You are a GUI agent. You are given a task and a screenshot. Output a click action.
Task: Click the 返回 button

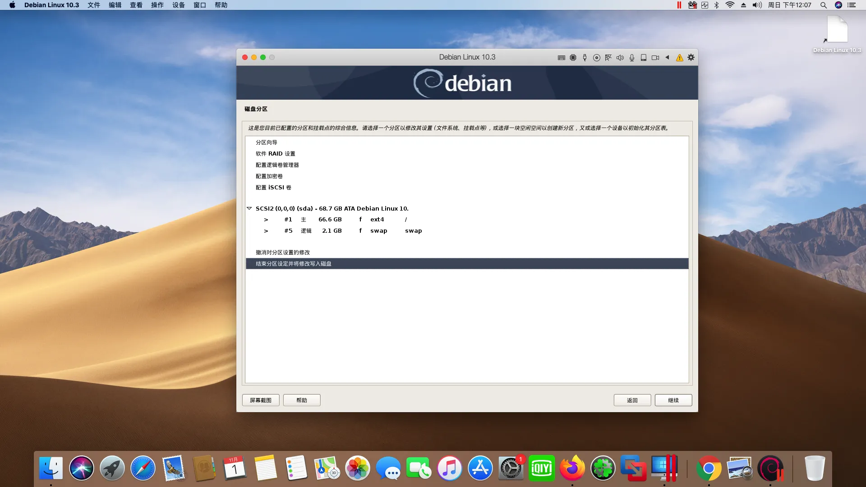632,400
